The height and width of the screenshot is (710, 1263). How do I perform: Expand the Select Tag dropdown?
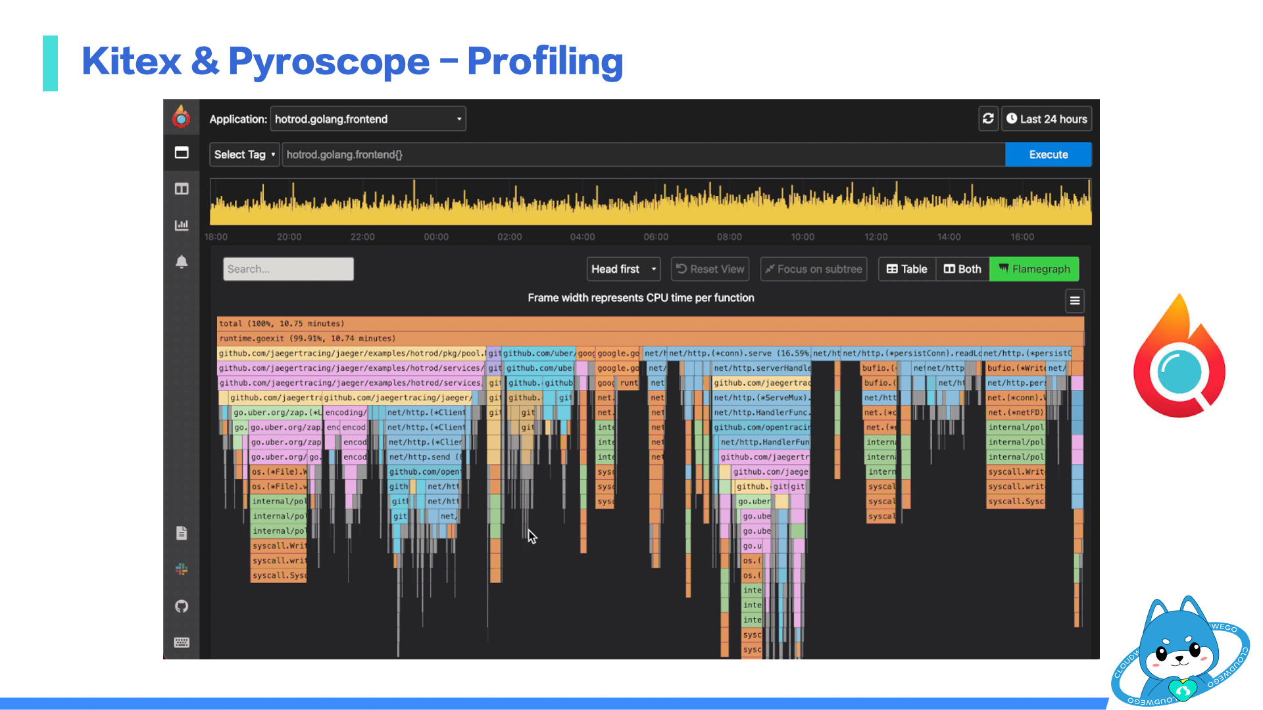click(244, 154)
